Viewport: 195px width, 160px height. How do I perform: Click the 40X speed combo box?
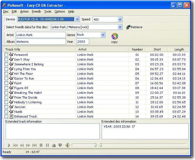click(x=108, y=19)
